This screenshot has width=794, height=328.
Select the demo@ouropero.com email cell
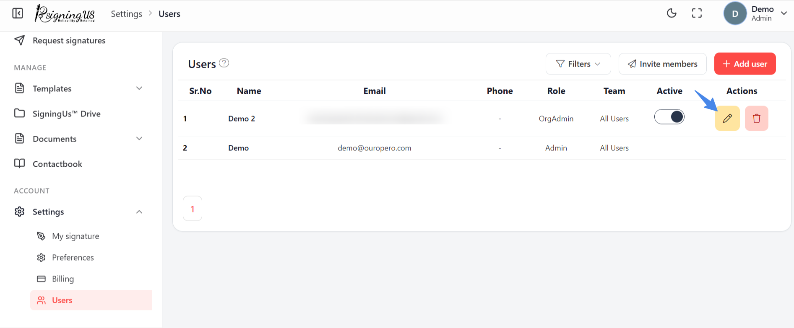pyautogui.click(x=375, y=148)
